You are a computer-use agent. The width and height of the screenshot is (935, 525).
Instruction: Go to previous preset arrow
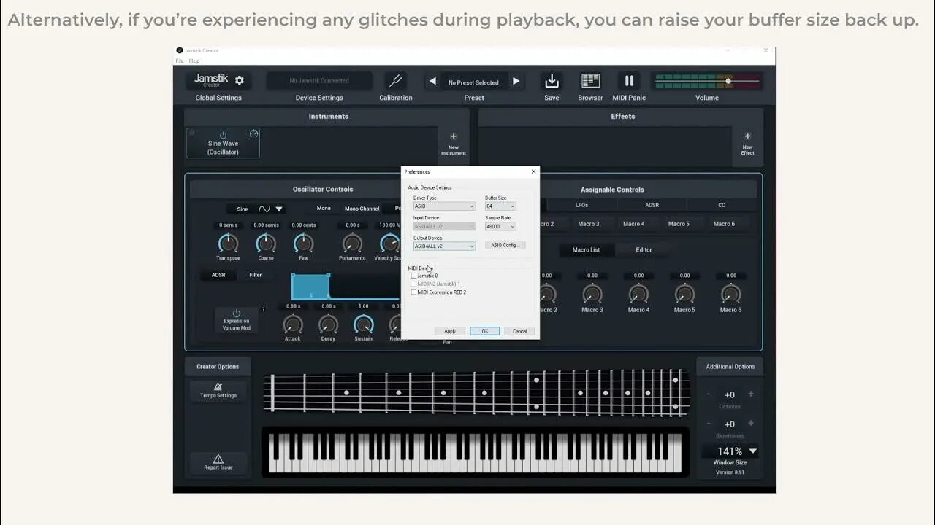432,82
